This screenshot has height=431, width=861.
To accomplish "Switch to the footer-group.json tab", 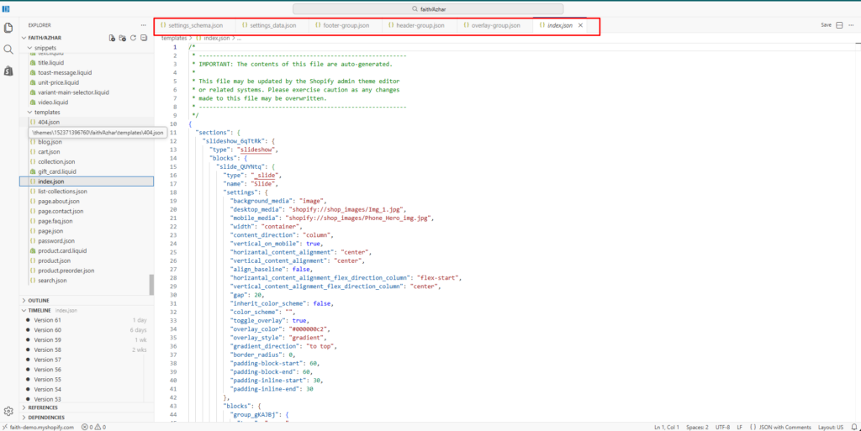I will pyautogui.click(x=341, y=25).
